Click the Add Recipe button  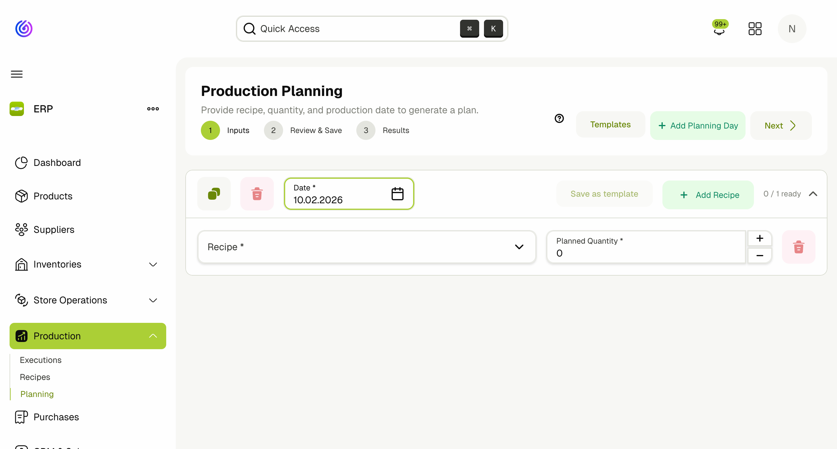tap(708, 195)
